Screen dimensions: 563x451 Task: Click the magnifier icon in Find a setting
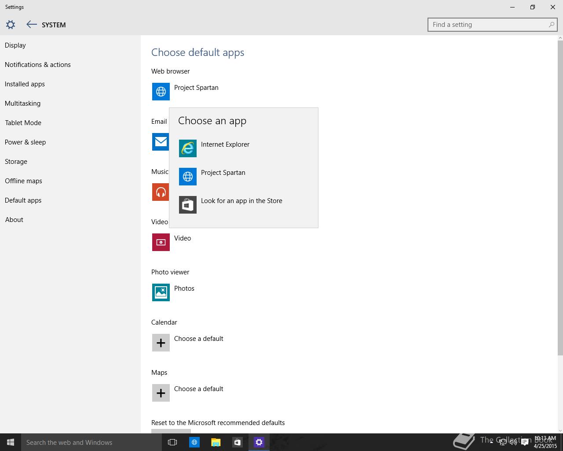coord(551,25)
